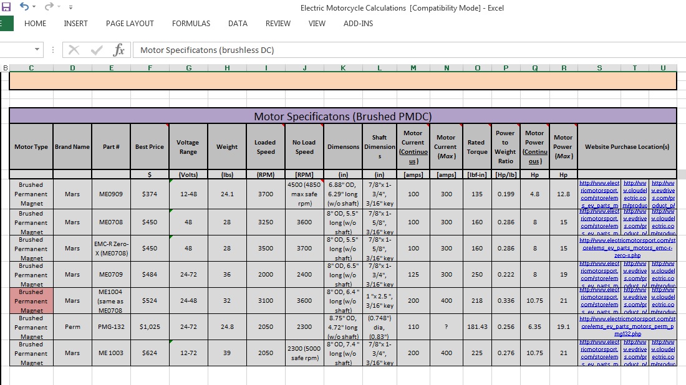Viewport: 686px width, 385px height.
Task: Open ME 1003 row electricmotorsport link
Action: tap(599, 353)
